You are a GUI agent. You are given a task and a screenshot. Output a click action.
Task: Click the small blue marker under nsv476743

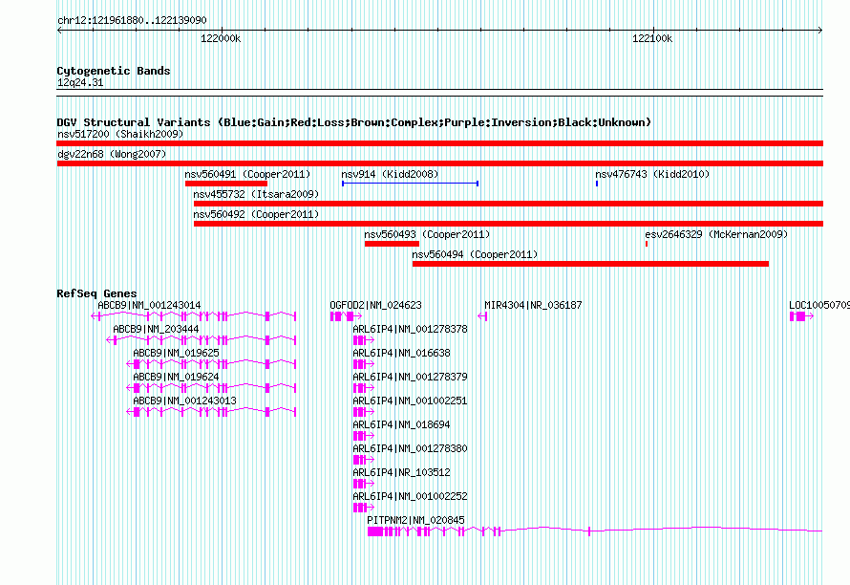[597, 184]
